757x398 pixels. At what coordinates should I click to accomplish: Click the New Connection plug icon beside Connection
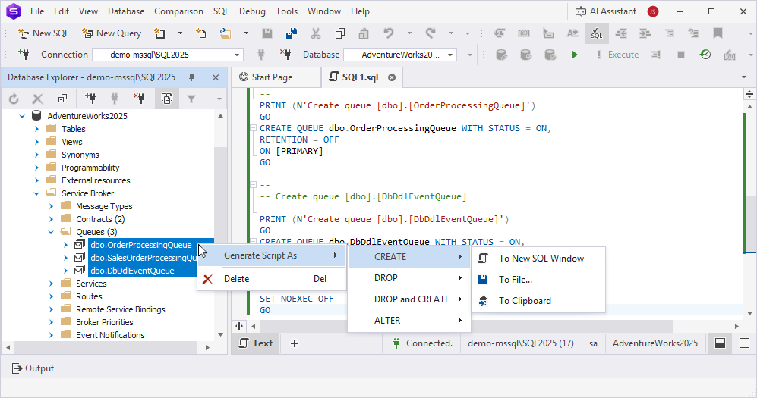pos(24,55)
